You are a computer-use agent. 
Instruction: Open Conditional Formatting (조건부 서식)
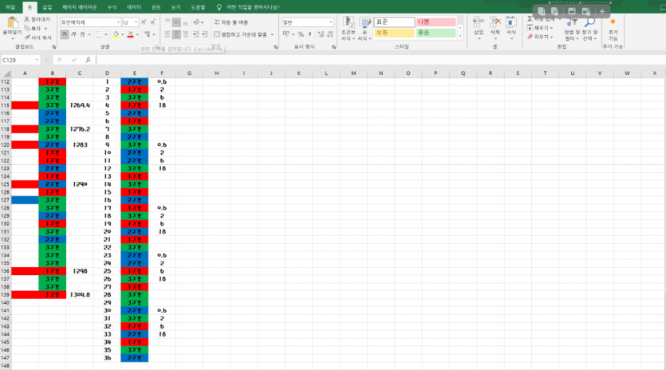(349, 29)
